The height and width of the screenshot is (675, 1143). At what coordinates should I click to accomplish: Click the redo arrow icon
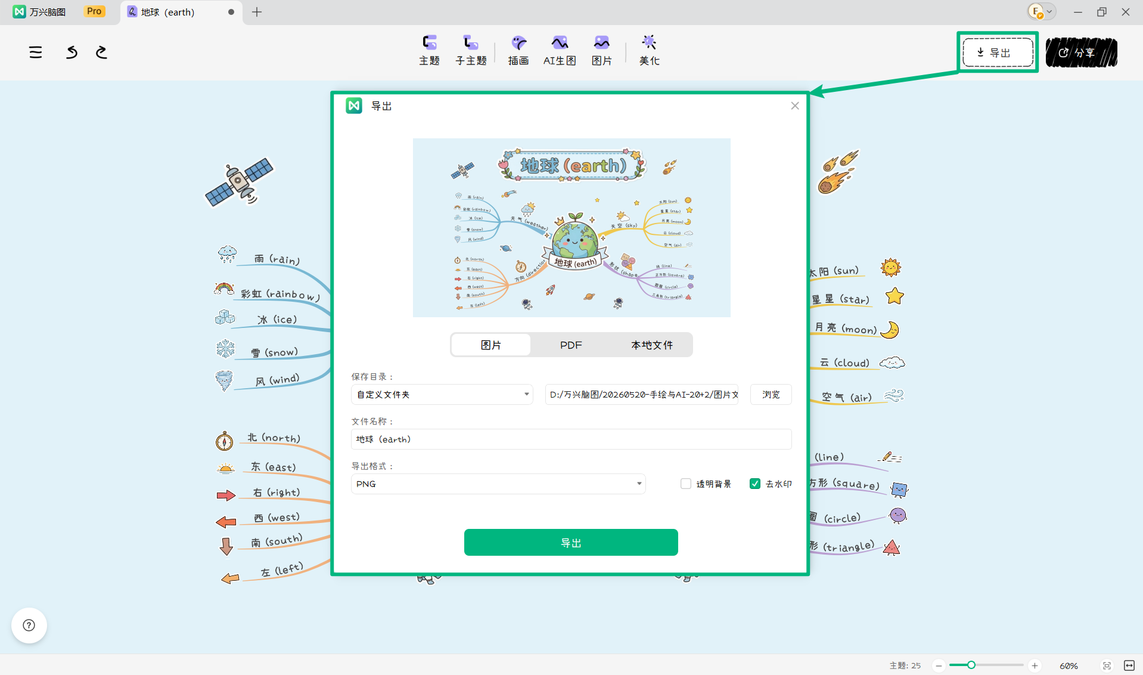coord(101,52)
